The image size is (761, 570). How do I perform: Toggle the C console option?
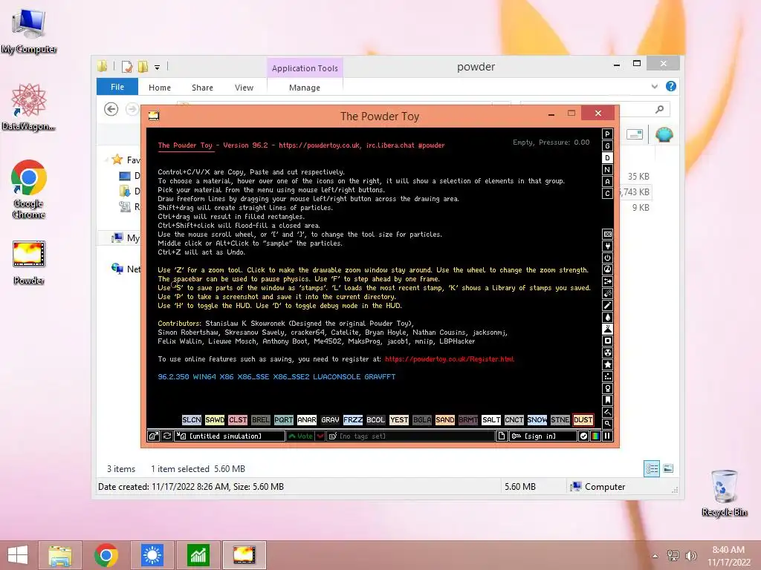[x=607, y=194]
